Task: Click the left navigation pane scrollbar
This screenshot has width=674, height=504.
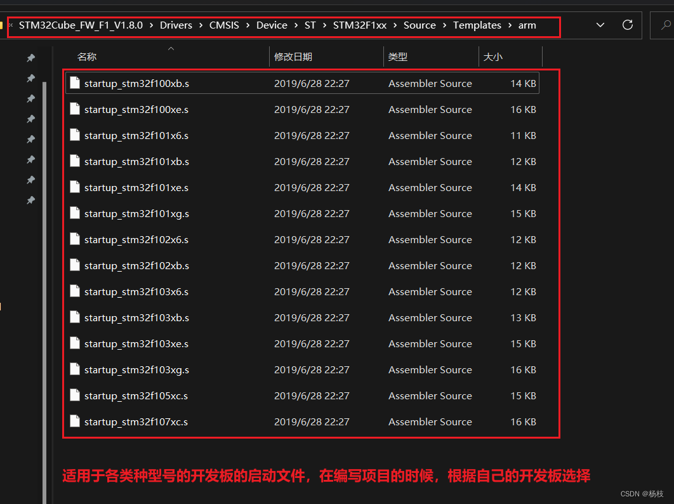Action: pos(44,293)
